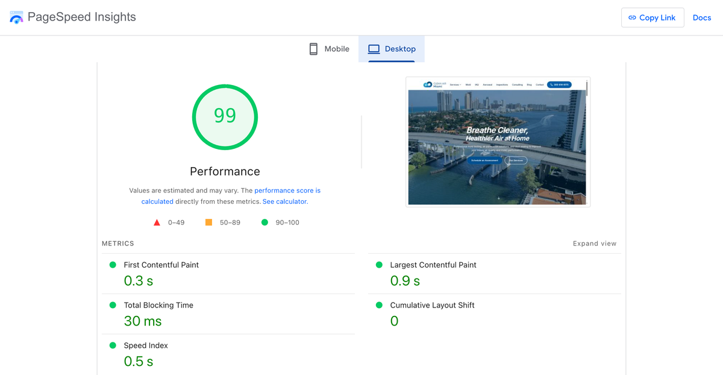
Task: Toggle the status dot beside First Contentful Paint
Action: [x=113, y=265]
